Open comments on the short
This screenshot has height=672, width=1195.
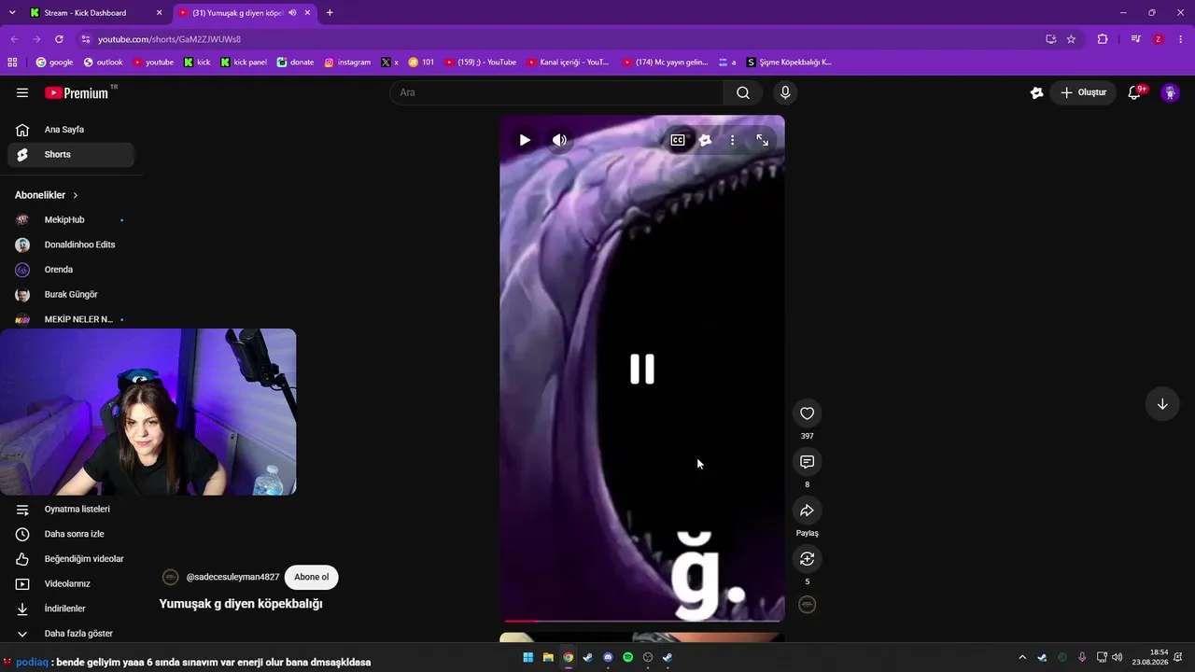[808, 462]
